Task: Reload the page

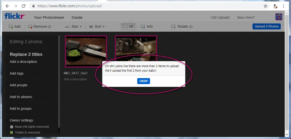Action: pyautogui.click(x=23, y=6)
